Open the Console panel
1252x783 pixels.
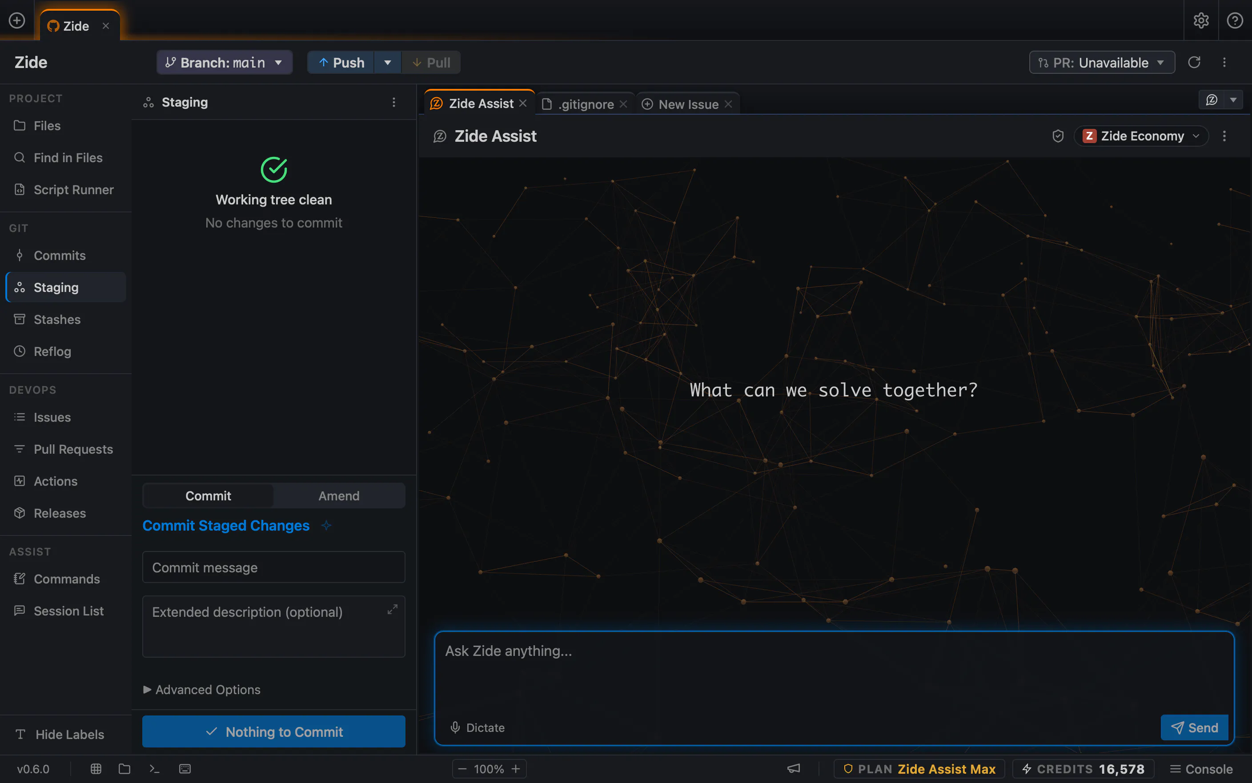pos(1201,768)
